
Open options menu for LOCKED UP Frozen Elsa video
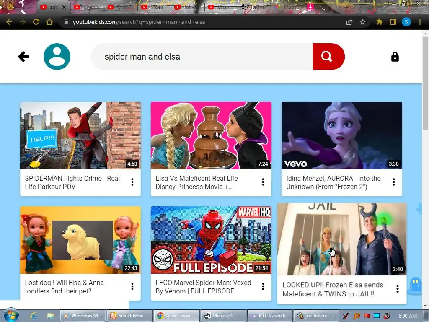[398, 288]
